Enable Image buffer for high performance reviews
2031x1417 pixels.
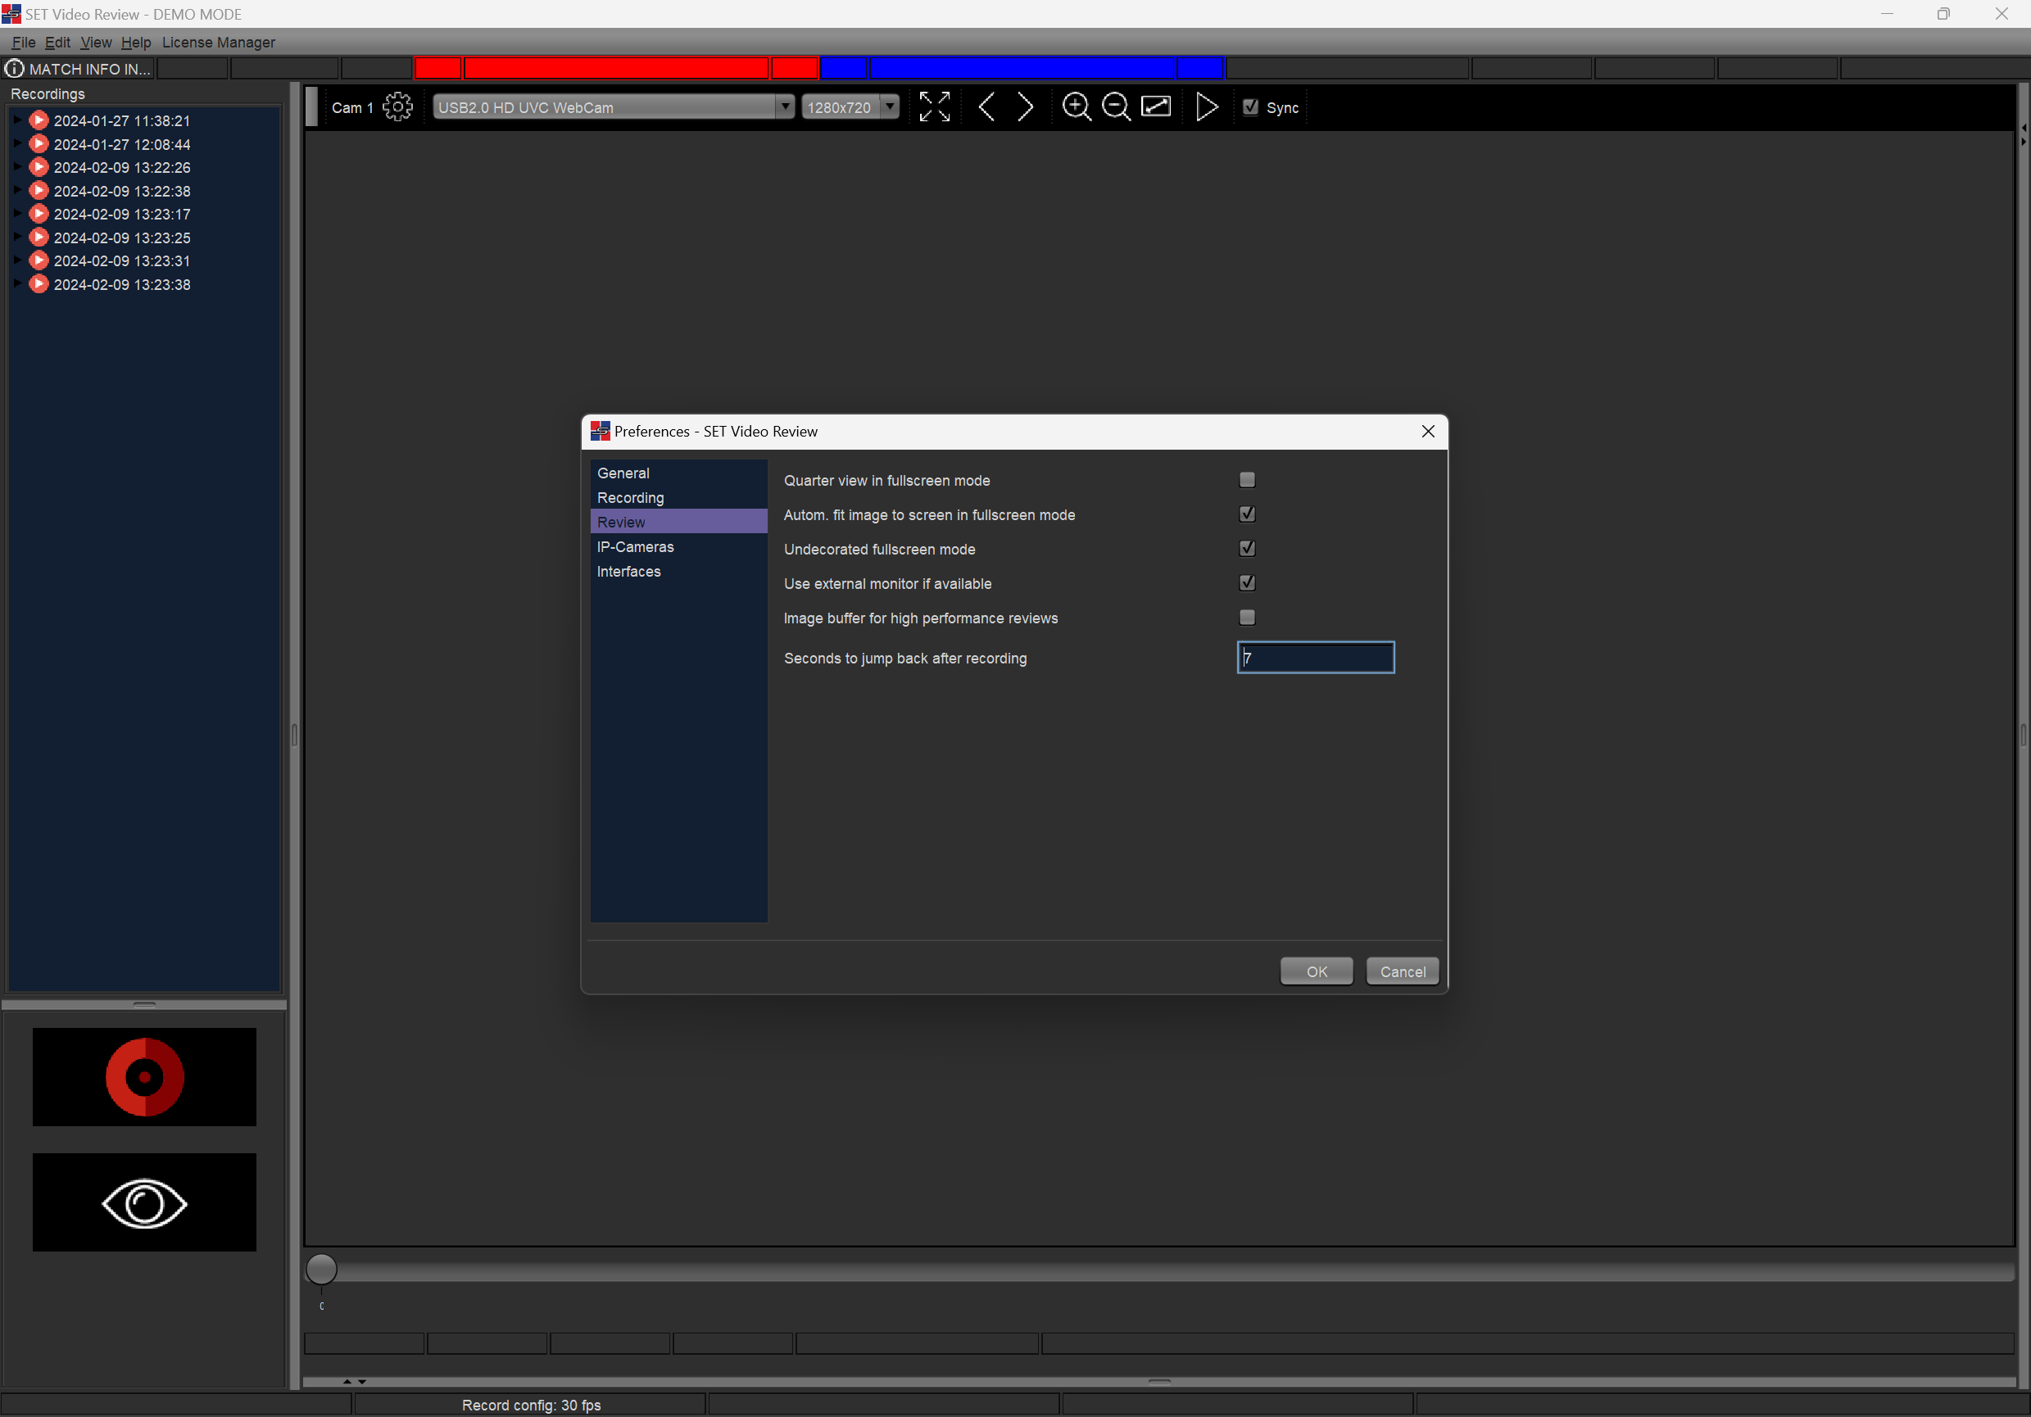(1246, 618)
